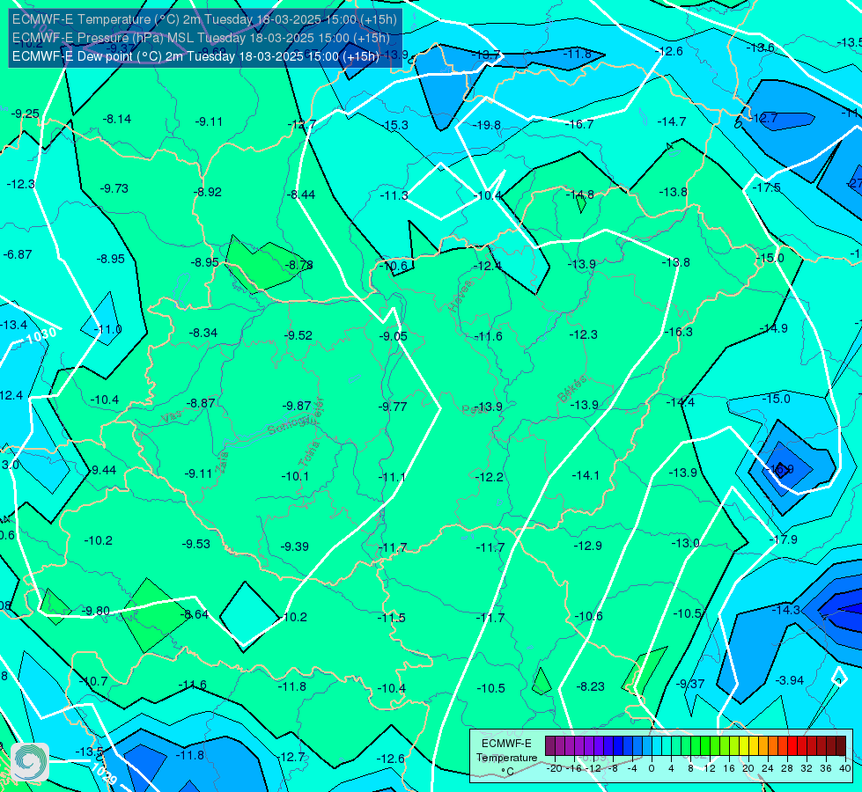Click the -11.3 dew point value

(x=394, y=195)
